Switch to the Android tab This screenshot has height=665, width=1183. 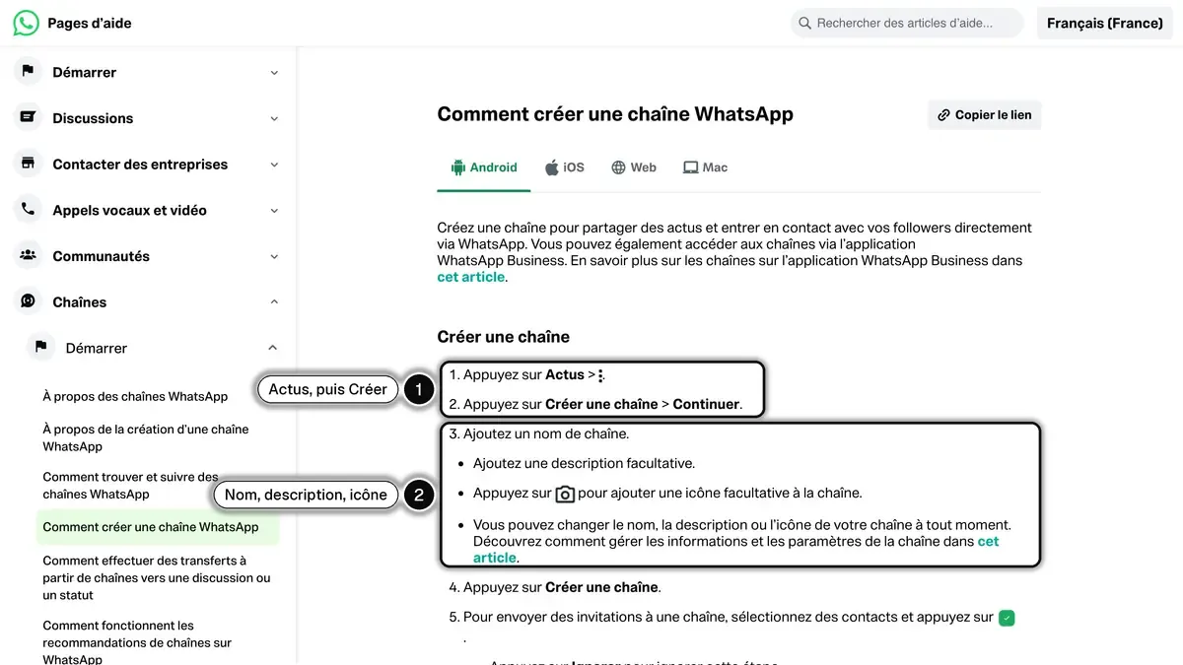(x=484, y=167)
